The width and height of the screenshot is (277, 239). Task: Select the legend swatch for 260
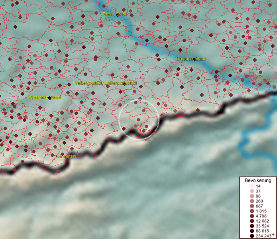pos(251,201)
